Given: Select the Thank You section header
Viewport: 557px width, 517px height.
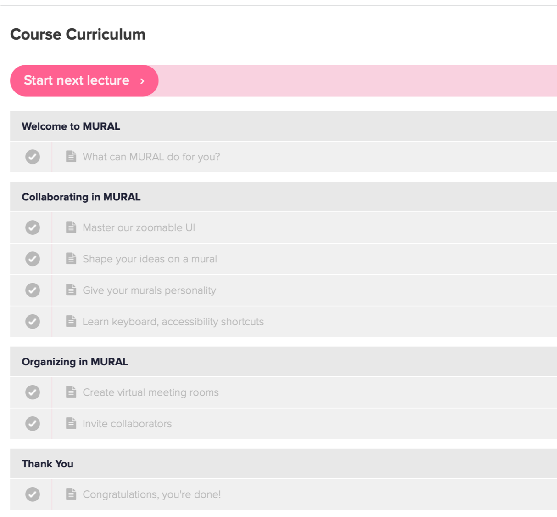Looking at the screenshot, I should click(x=284, y=464).
